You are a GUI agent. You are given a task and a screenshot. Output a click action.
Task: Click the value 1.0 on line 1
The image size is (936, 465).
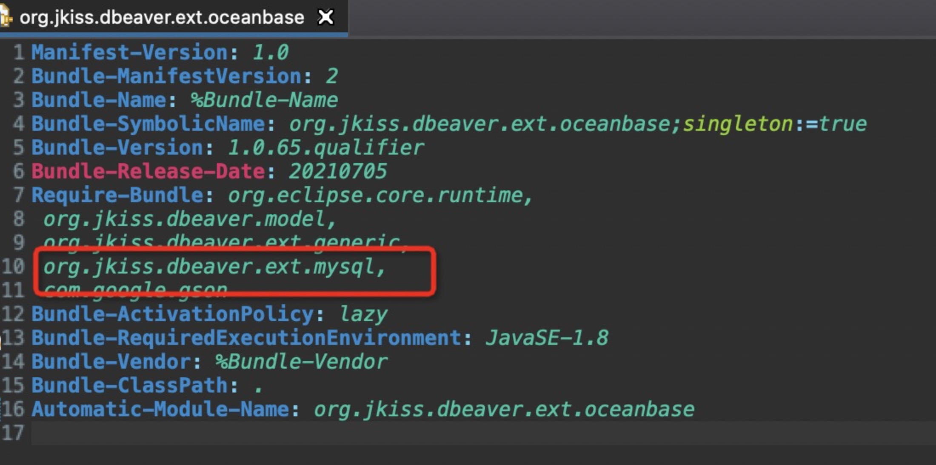click(270, 53)
